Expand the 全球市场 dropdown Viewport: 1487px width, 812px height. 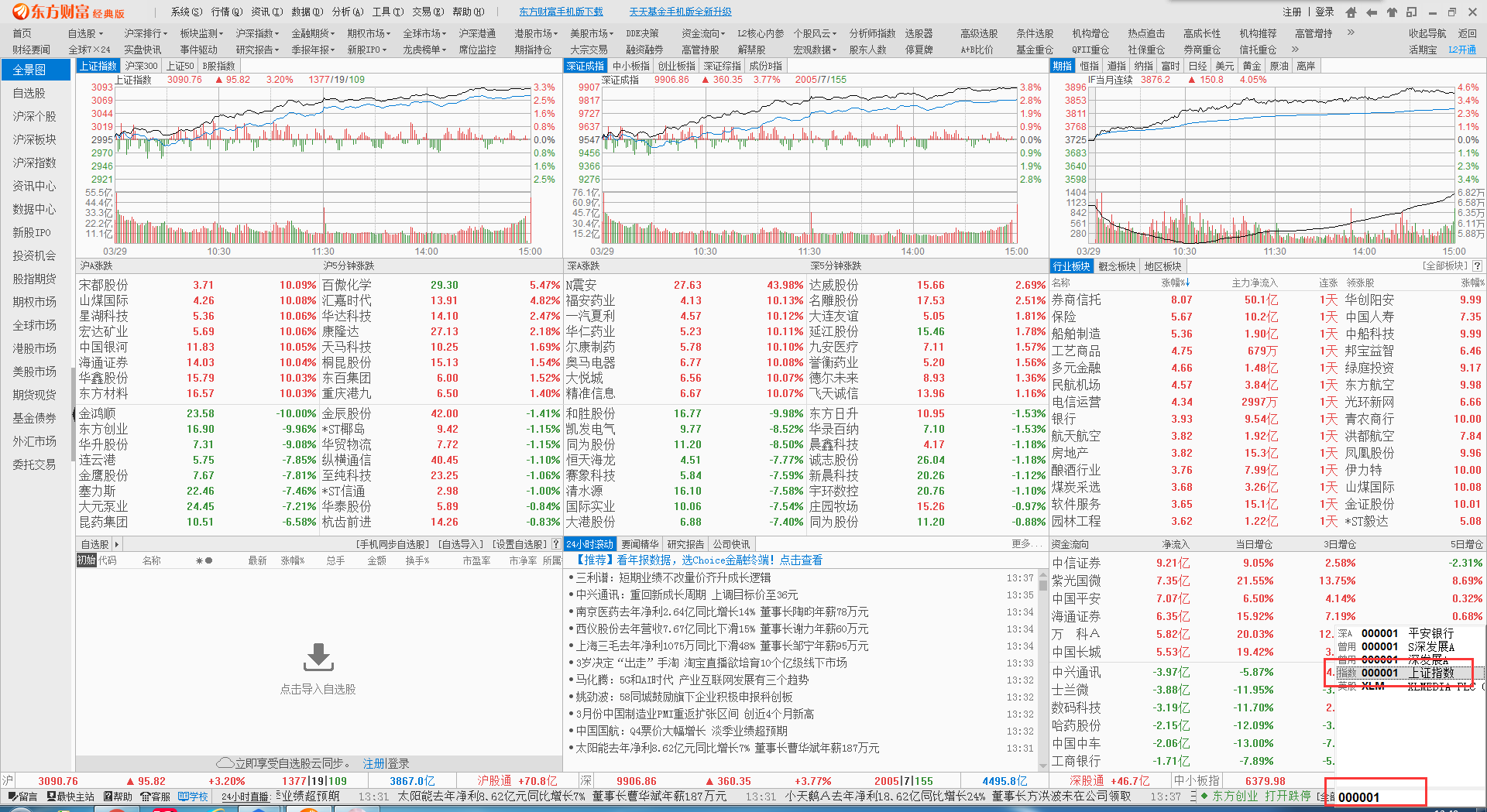point(424,33)
